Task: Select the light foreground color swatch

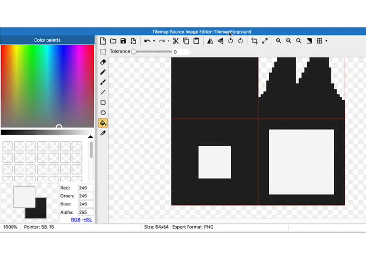Action: point(24,197)
